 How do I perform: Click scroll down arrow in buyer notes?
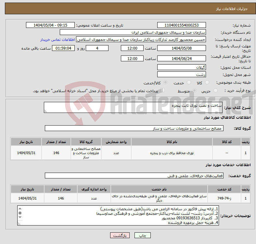(20, 217)
